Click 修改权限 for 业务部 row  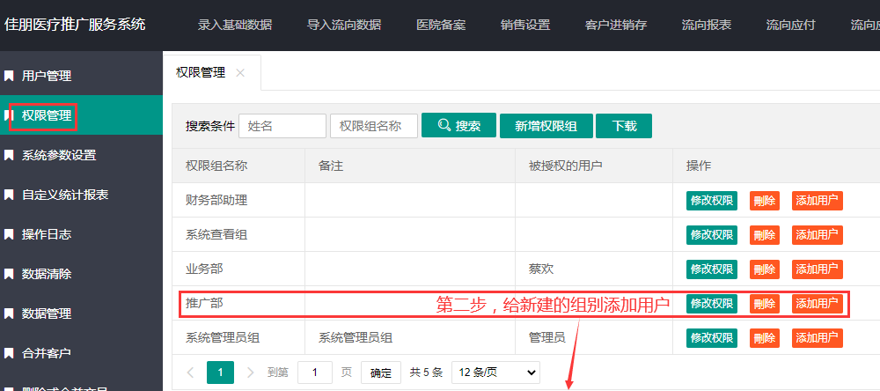tap(711, 269)
